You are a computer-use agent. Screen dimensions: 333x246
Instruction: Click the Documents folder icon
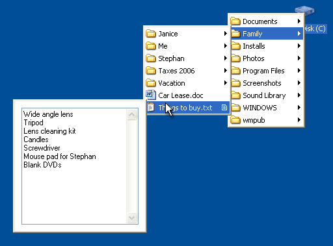(235, 21)
